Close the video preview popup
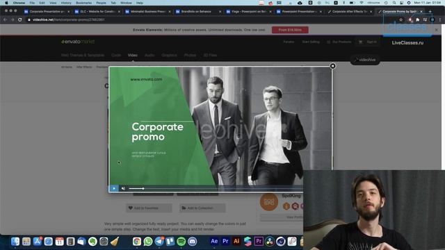445x250 pixels. [x=332, y=66]
